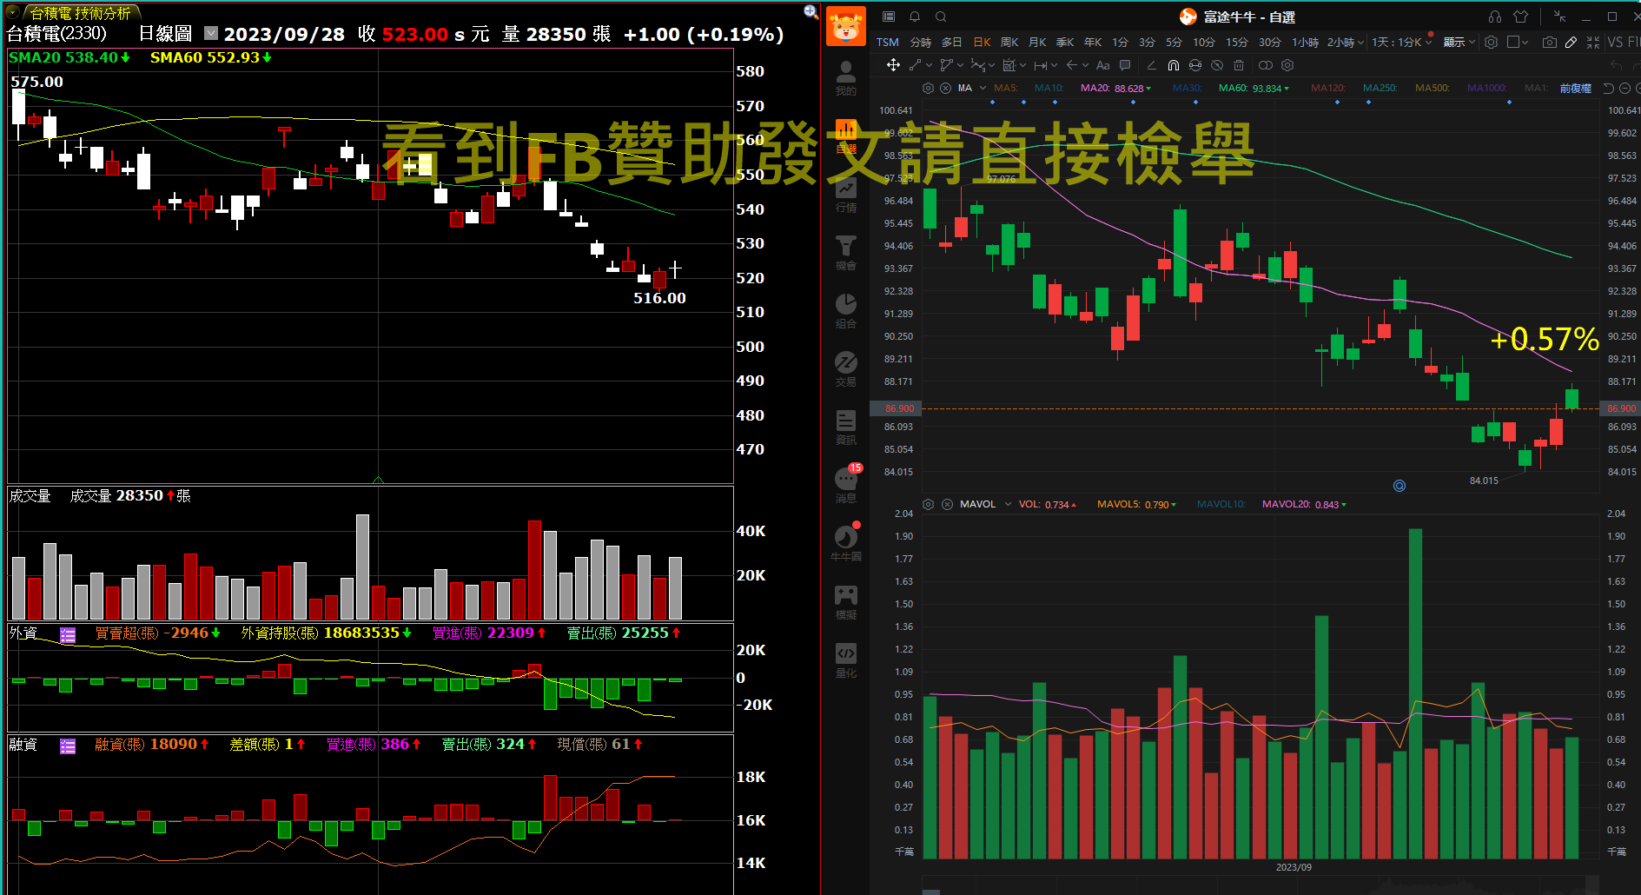Open the 我的 profile sidebar icon

pos(845,77)
